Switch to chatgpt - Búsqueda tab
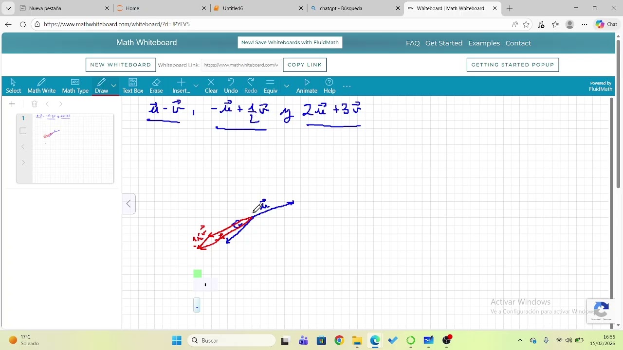The height and width of the screenshot is (350, 623). [x=355, y=8]
